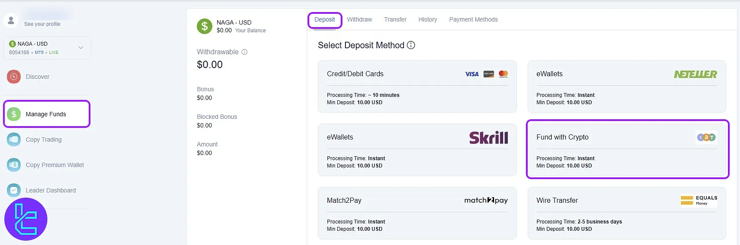Select the Neteller eWallets deposit option
The width and height of the screenshot is (740, 245).
(x=627, y=87)
